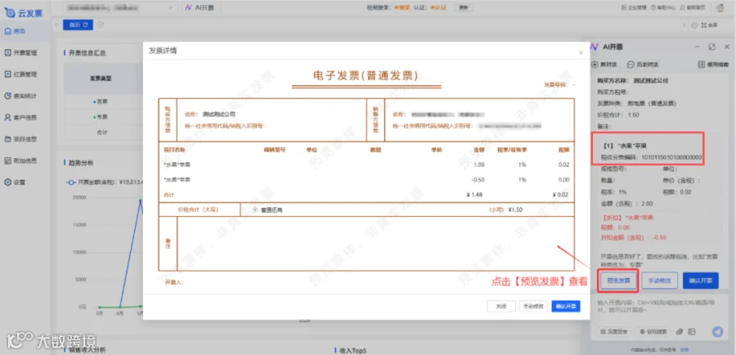Click the blue send message icon

click(717, 331)
